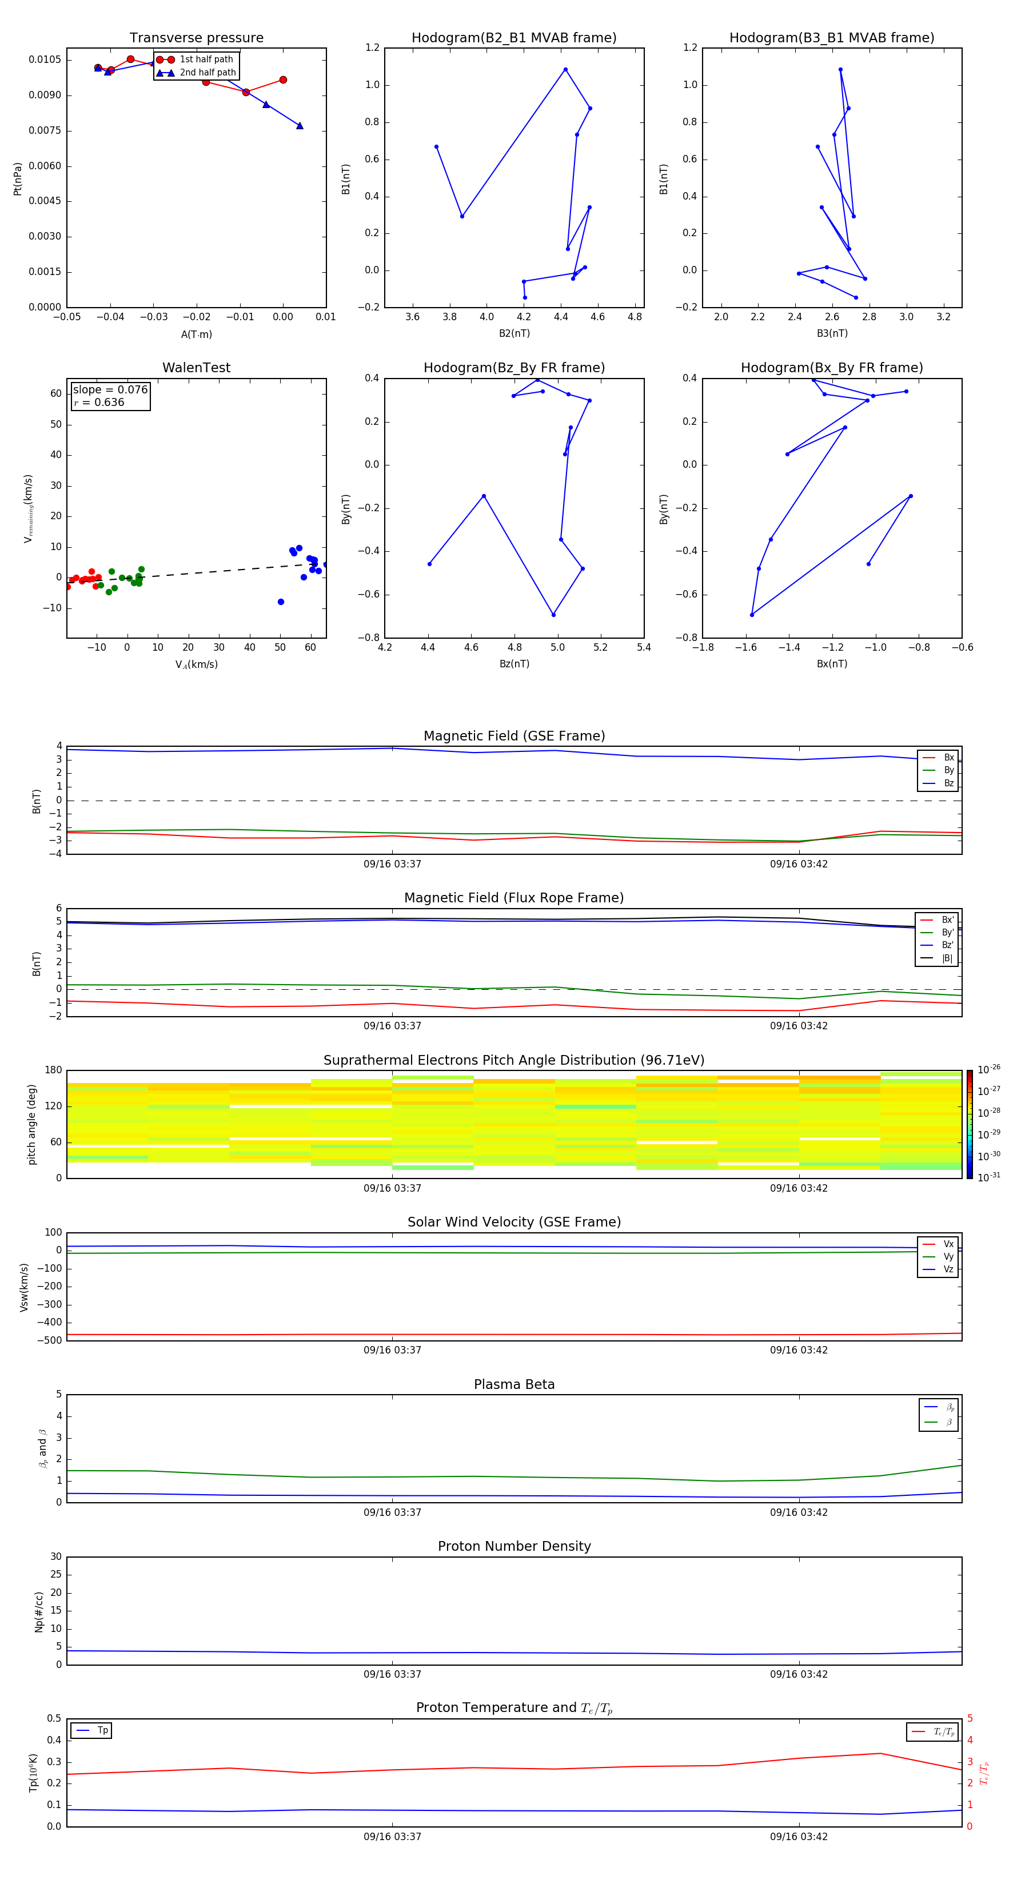The image size is (1029, 1887).
Task: Click '09/16 03:42' tick under temperature panel
Action: (799, 1837)
